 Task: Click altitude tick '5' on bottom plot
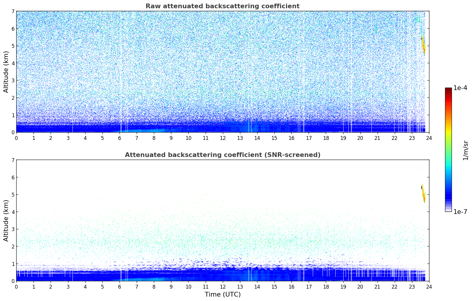(13, 194)
